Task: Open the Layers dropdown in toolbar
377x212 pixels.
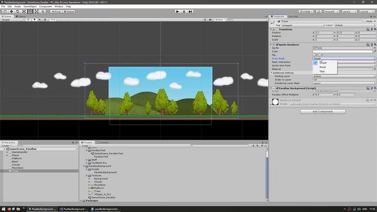Action: tap(349, 11)
